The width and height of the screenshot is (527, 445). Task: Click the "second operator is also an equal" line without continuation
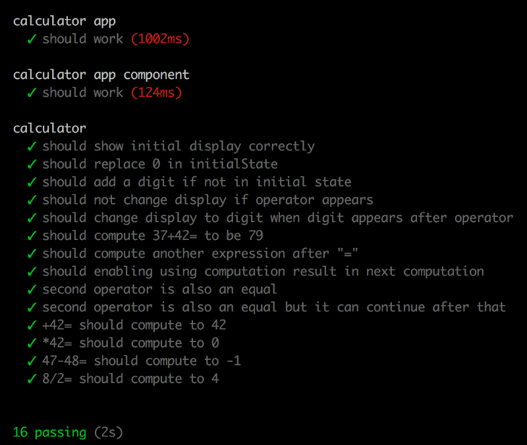pyautogui.click(x=159, y=289)
